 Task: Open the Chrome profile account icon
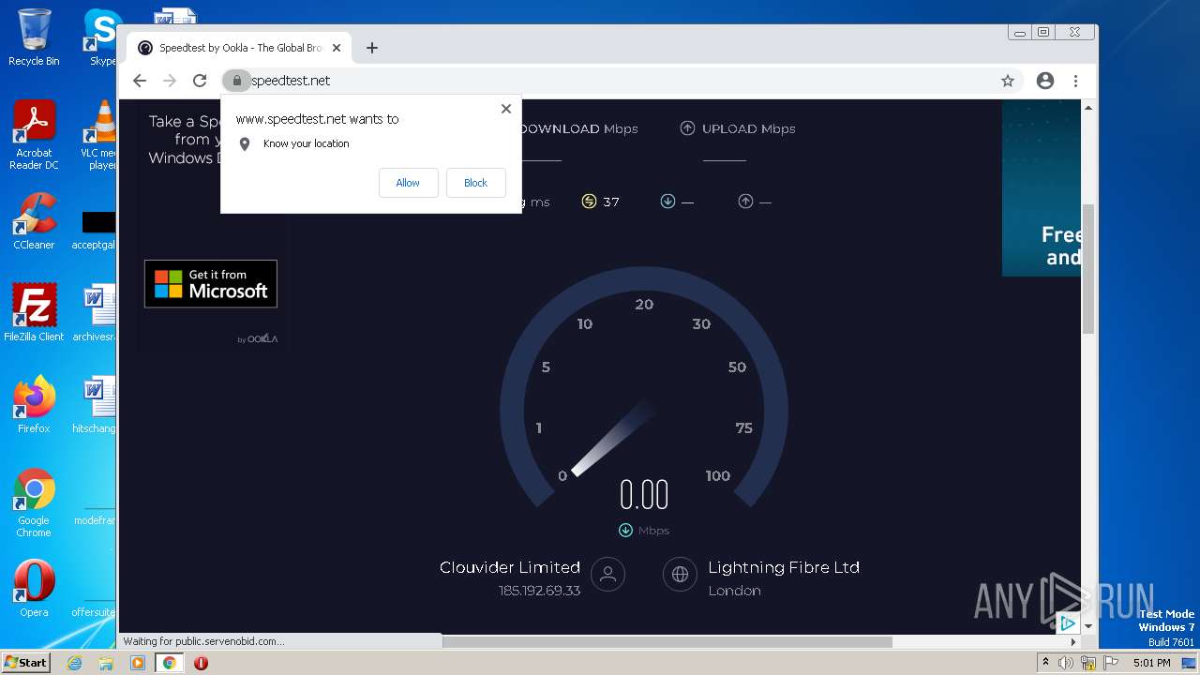pyautogui.click(x=1045, y=81)
